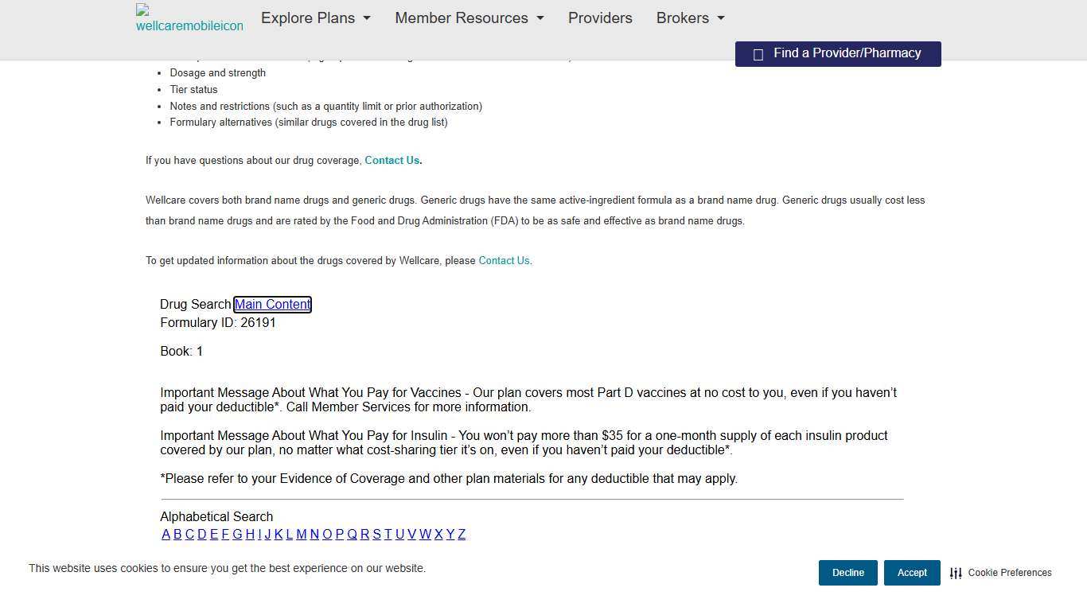Pick letter Q in Alphabetical Search
The image size is (1087, 611).
(x=352, y=535)
